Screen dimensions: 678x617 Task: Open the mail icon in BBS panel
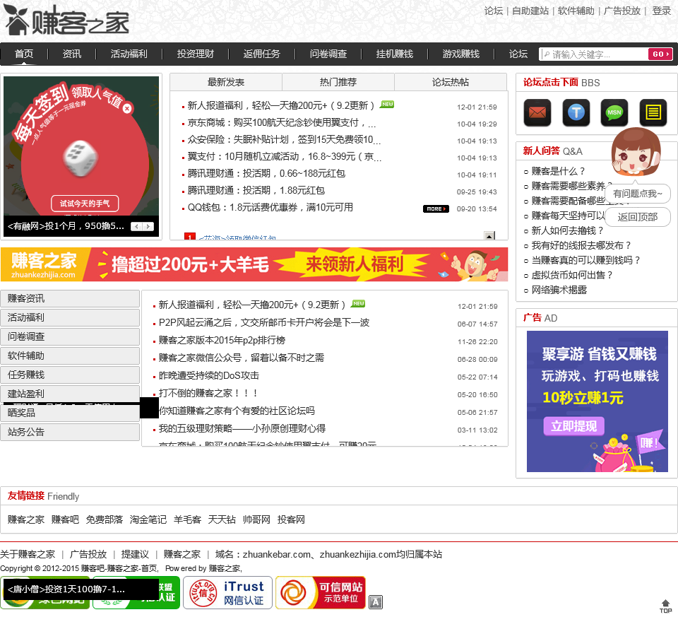click(537, 112)
